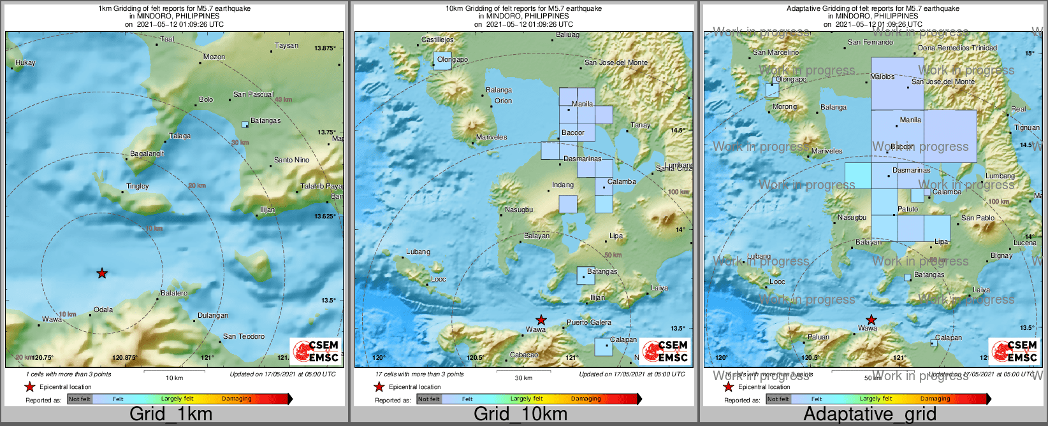Click the '1km Gridding of felt reports' title line
This screenshot has height=426, width=1048.
[174, 8]
